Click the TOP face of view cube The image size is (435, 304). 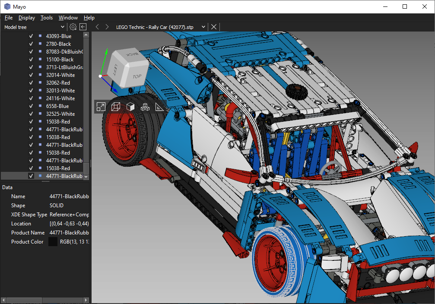tap(137, 76)
